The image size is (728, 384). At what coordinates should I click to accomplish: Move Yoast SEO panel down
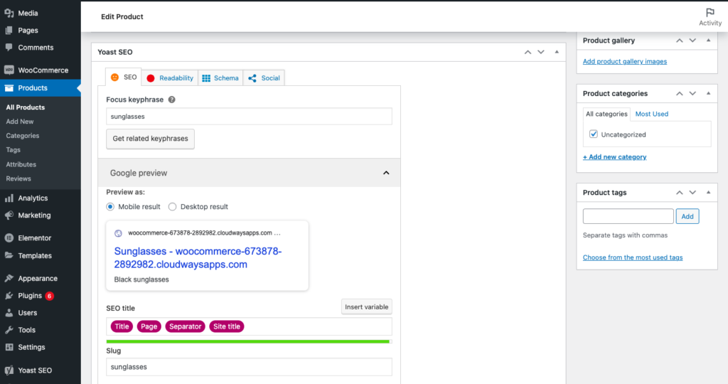click(541, 52)
